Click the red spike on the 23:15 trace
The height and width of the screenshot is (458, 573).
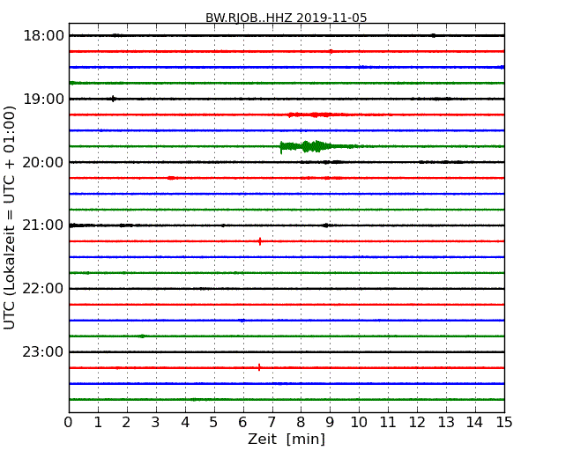(259, 367)
